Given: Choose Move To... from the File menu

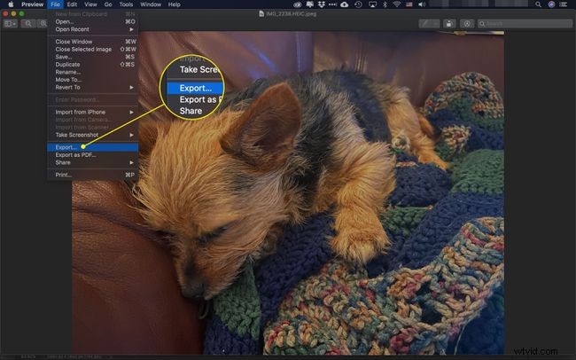Looking at the screenshot, I should tap(92, 80).
